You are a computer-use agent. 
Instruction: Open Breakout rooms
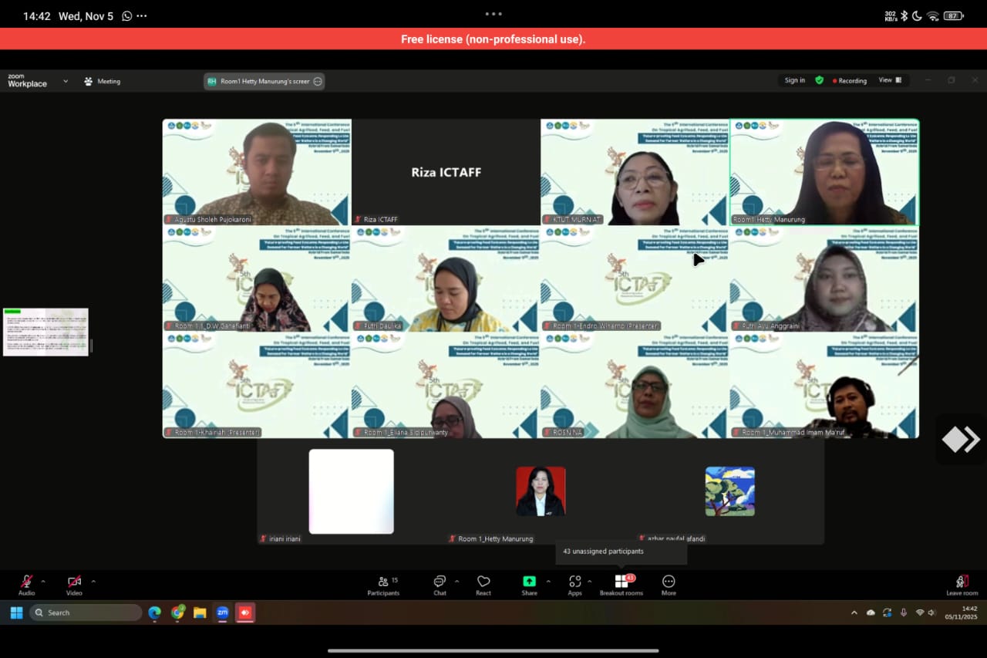622,582
